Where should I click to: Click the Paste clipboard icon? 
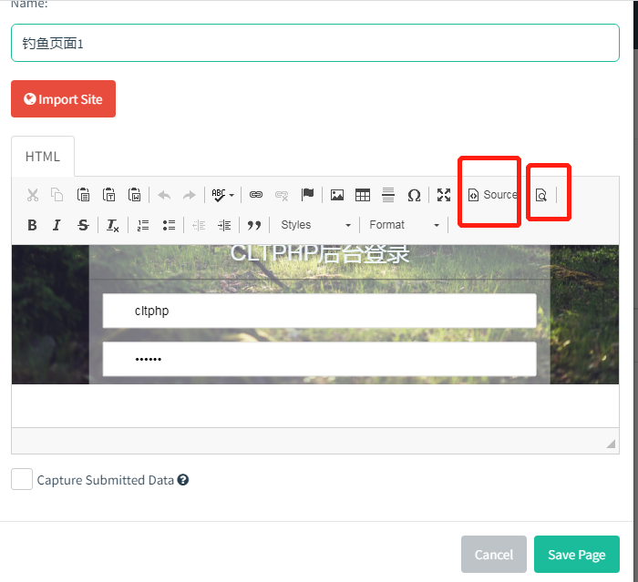click(x=83, y=195)
